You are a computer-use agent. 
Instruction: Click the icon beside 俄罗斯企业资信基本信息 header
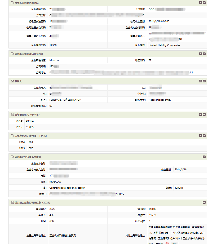[x=12, y=157]
